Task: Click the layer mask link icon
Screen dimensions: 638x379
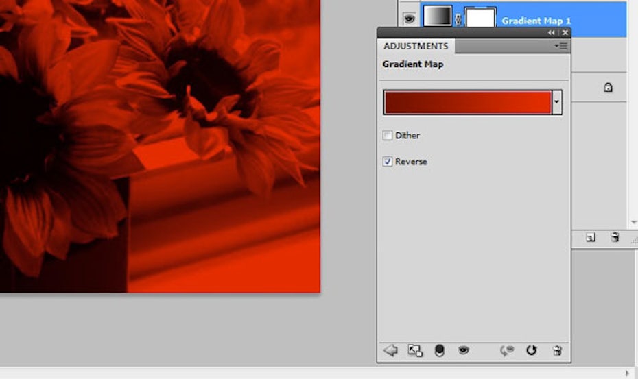Action: 458,19
